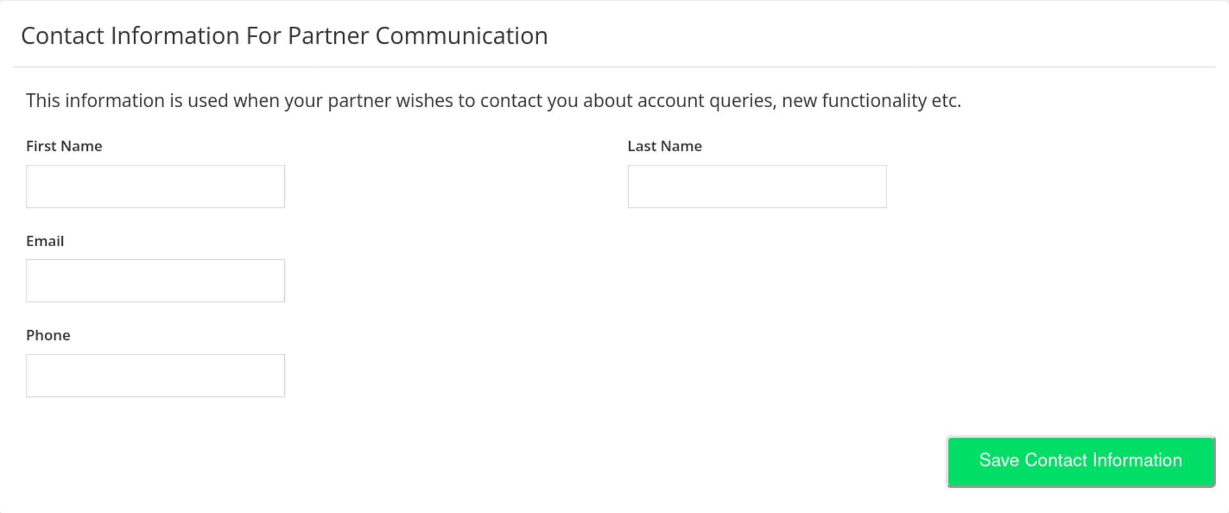This screenshot has width=1229, height=513.
Task: Click inside the Last Name input field
Action: pos(757,186)
